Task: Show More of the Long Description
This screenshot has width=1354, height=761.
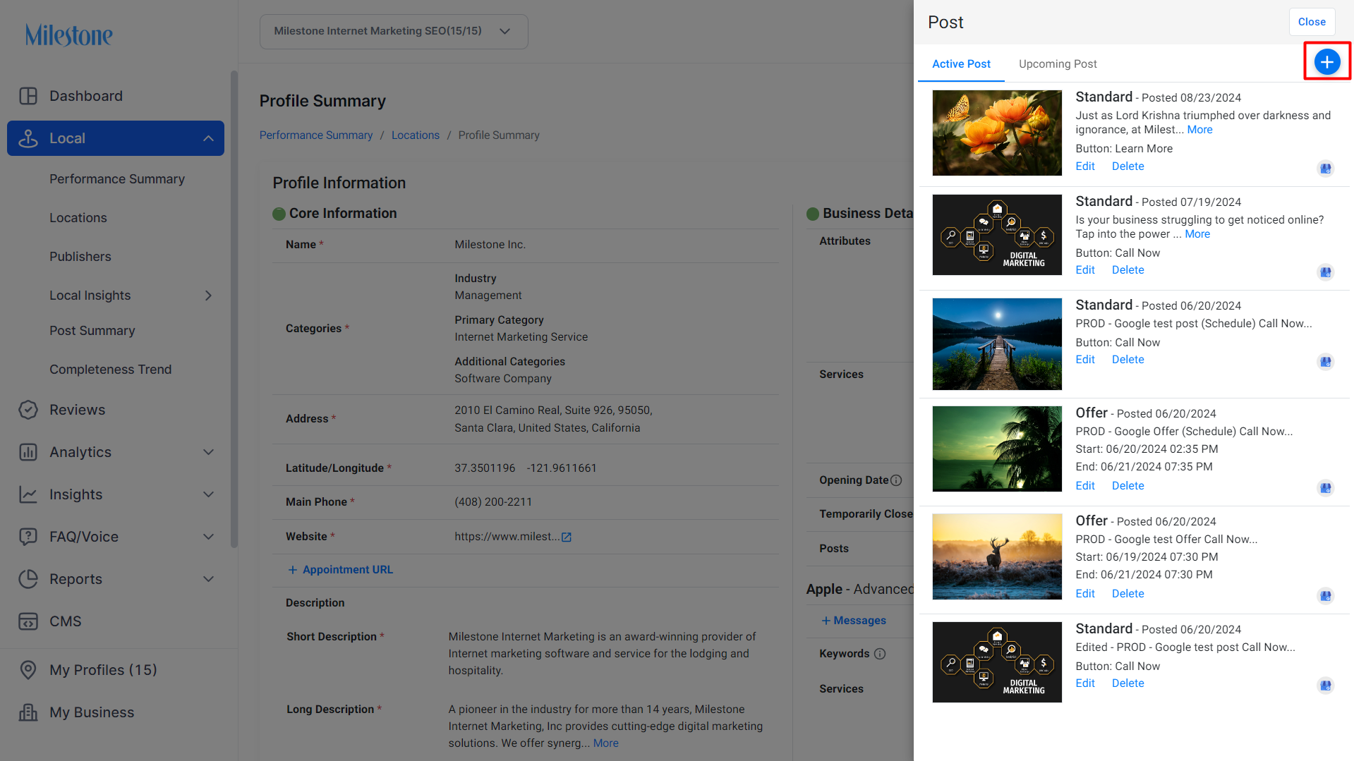Action: coord(605,743)
